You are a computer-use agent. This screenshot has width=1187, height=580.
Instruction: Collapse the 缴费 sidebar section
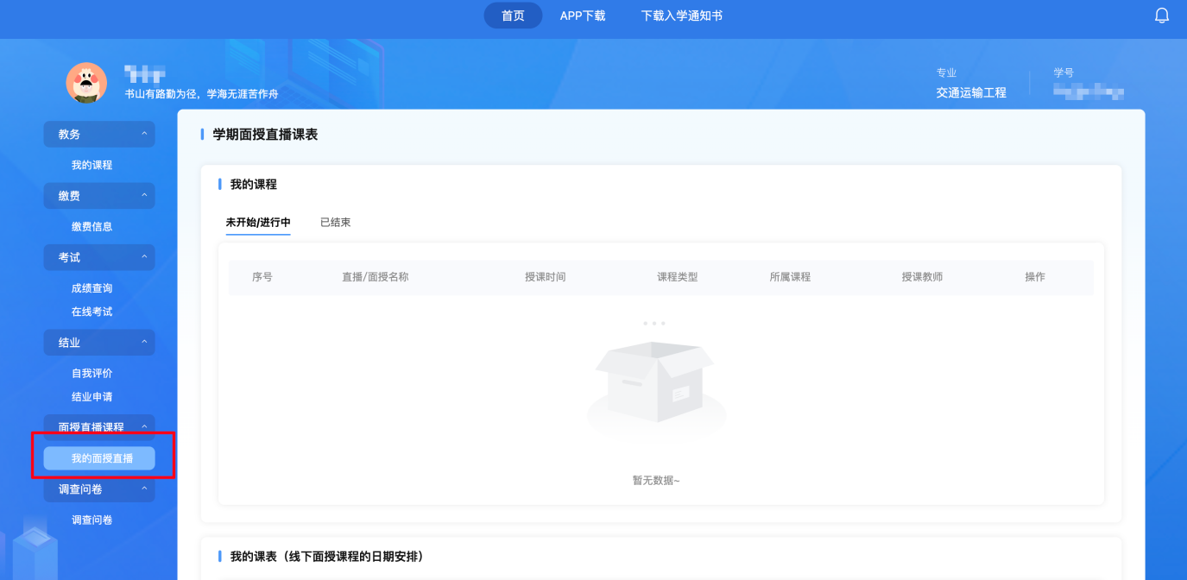point(99,196)
